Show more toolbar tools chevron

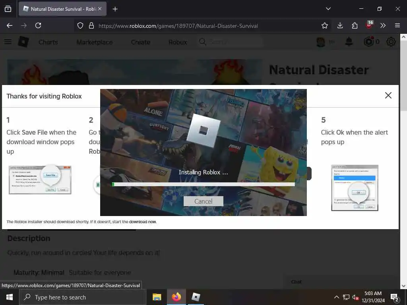pos(383,25)
